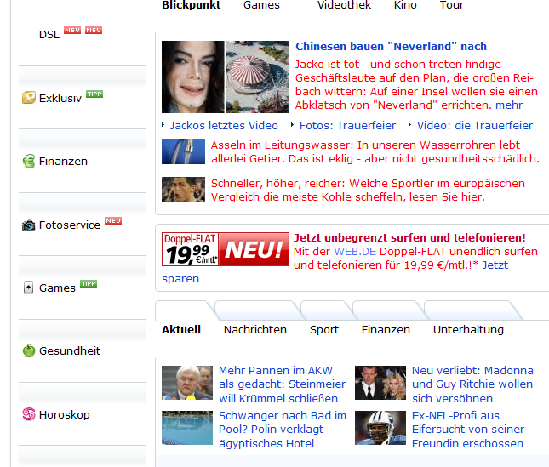Click the pink Horoskop zodiac icon
The image size is (549, 467).
[x=29, y=414]
